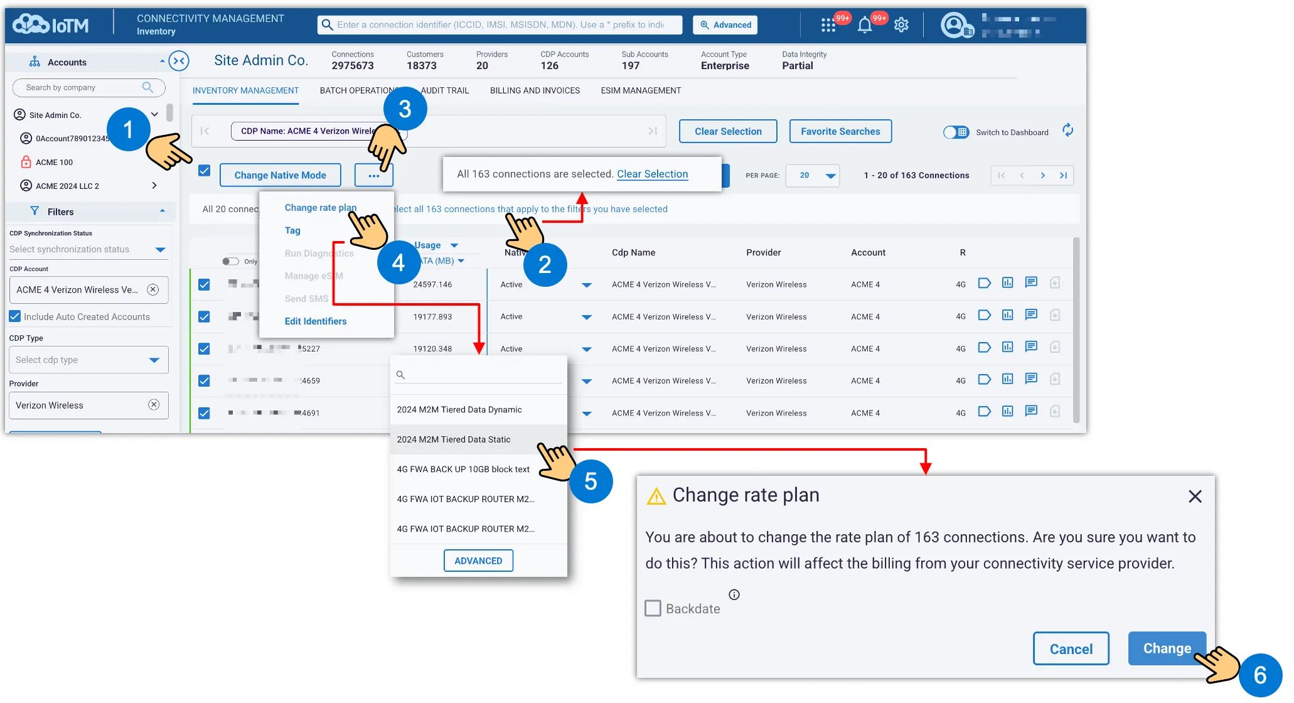Choose Tag from the actions menu

click(292, 230)
